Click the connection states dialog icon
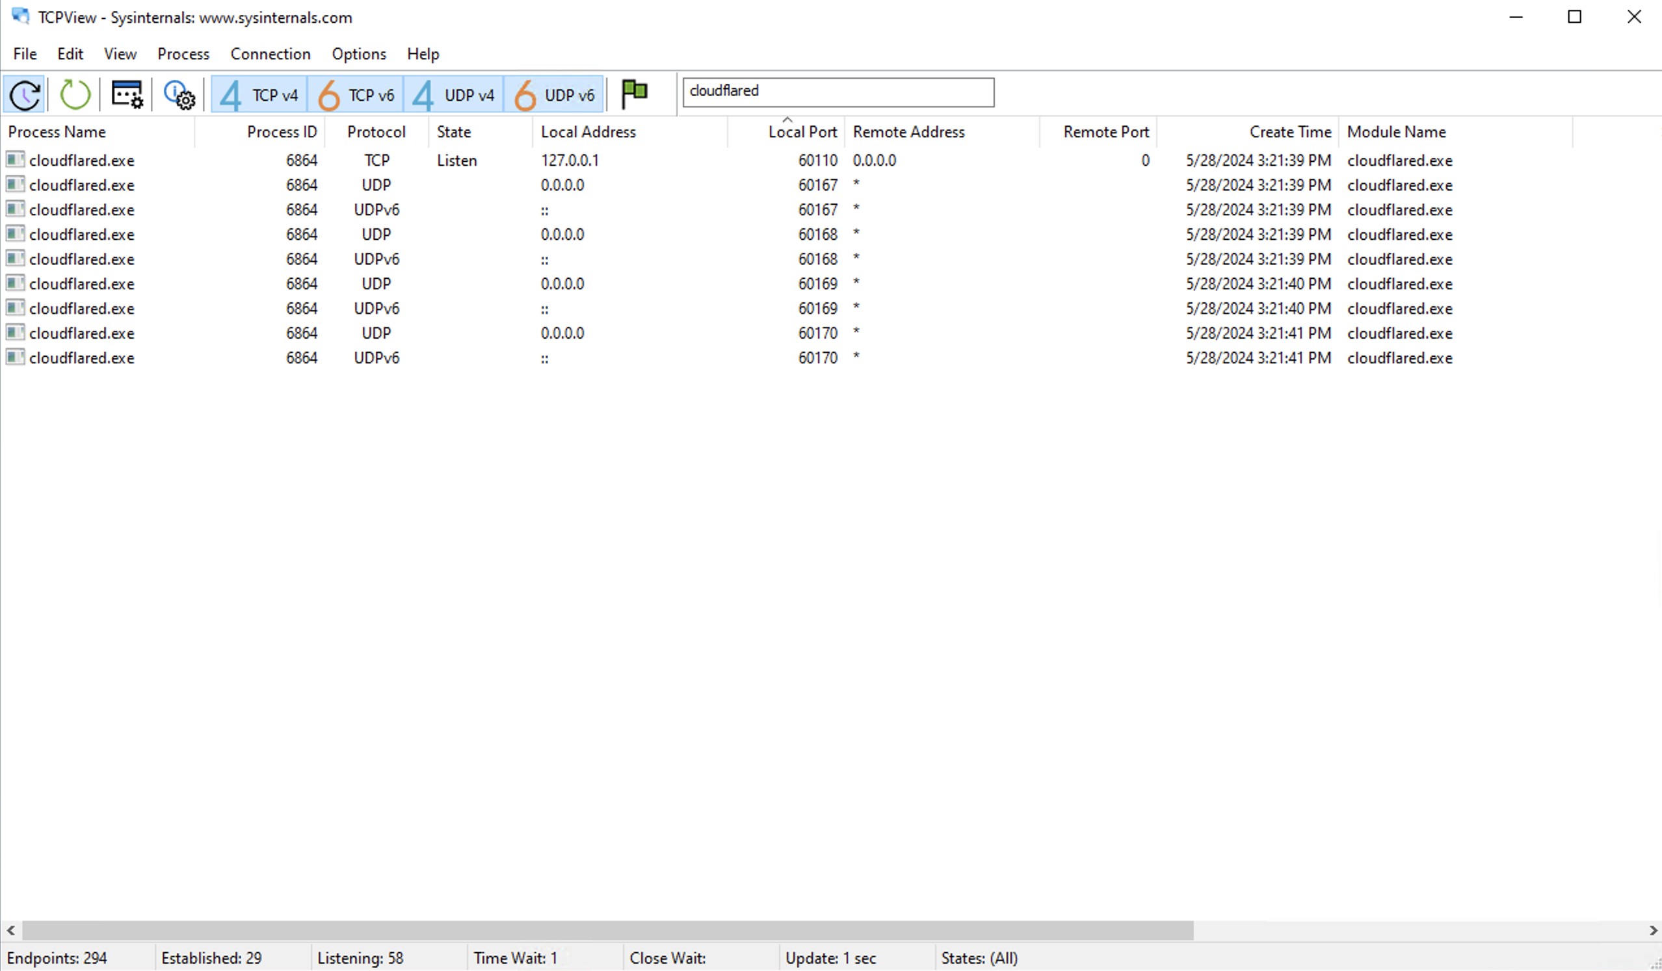The height and width of the screenshot is (971, 1662). [x=126, y=94]
